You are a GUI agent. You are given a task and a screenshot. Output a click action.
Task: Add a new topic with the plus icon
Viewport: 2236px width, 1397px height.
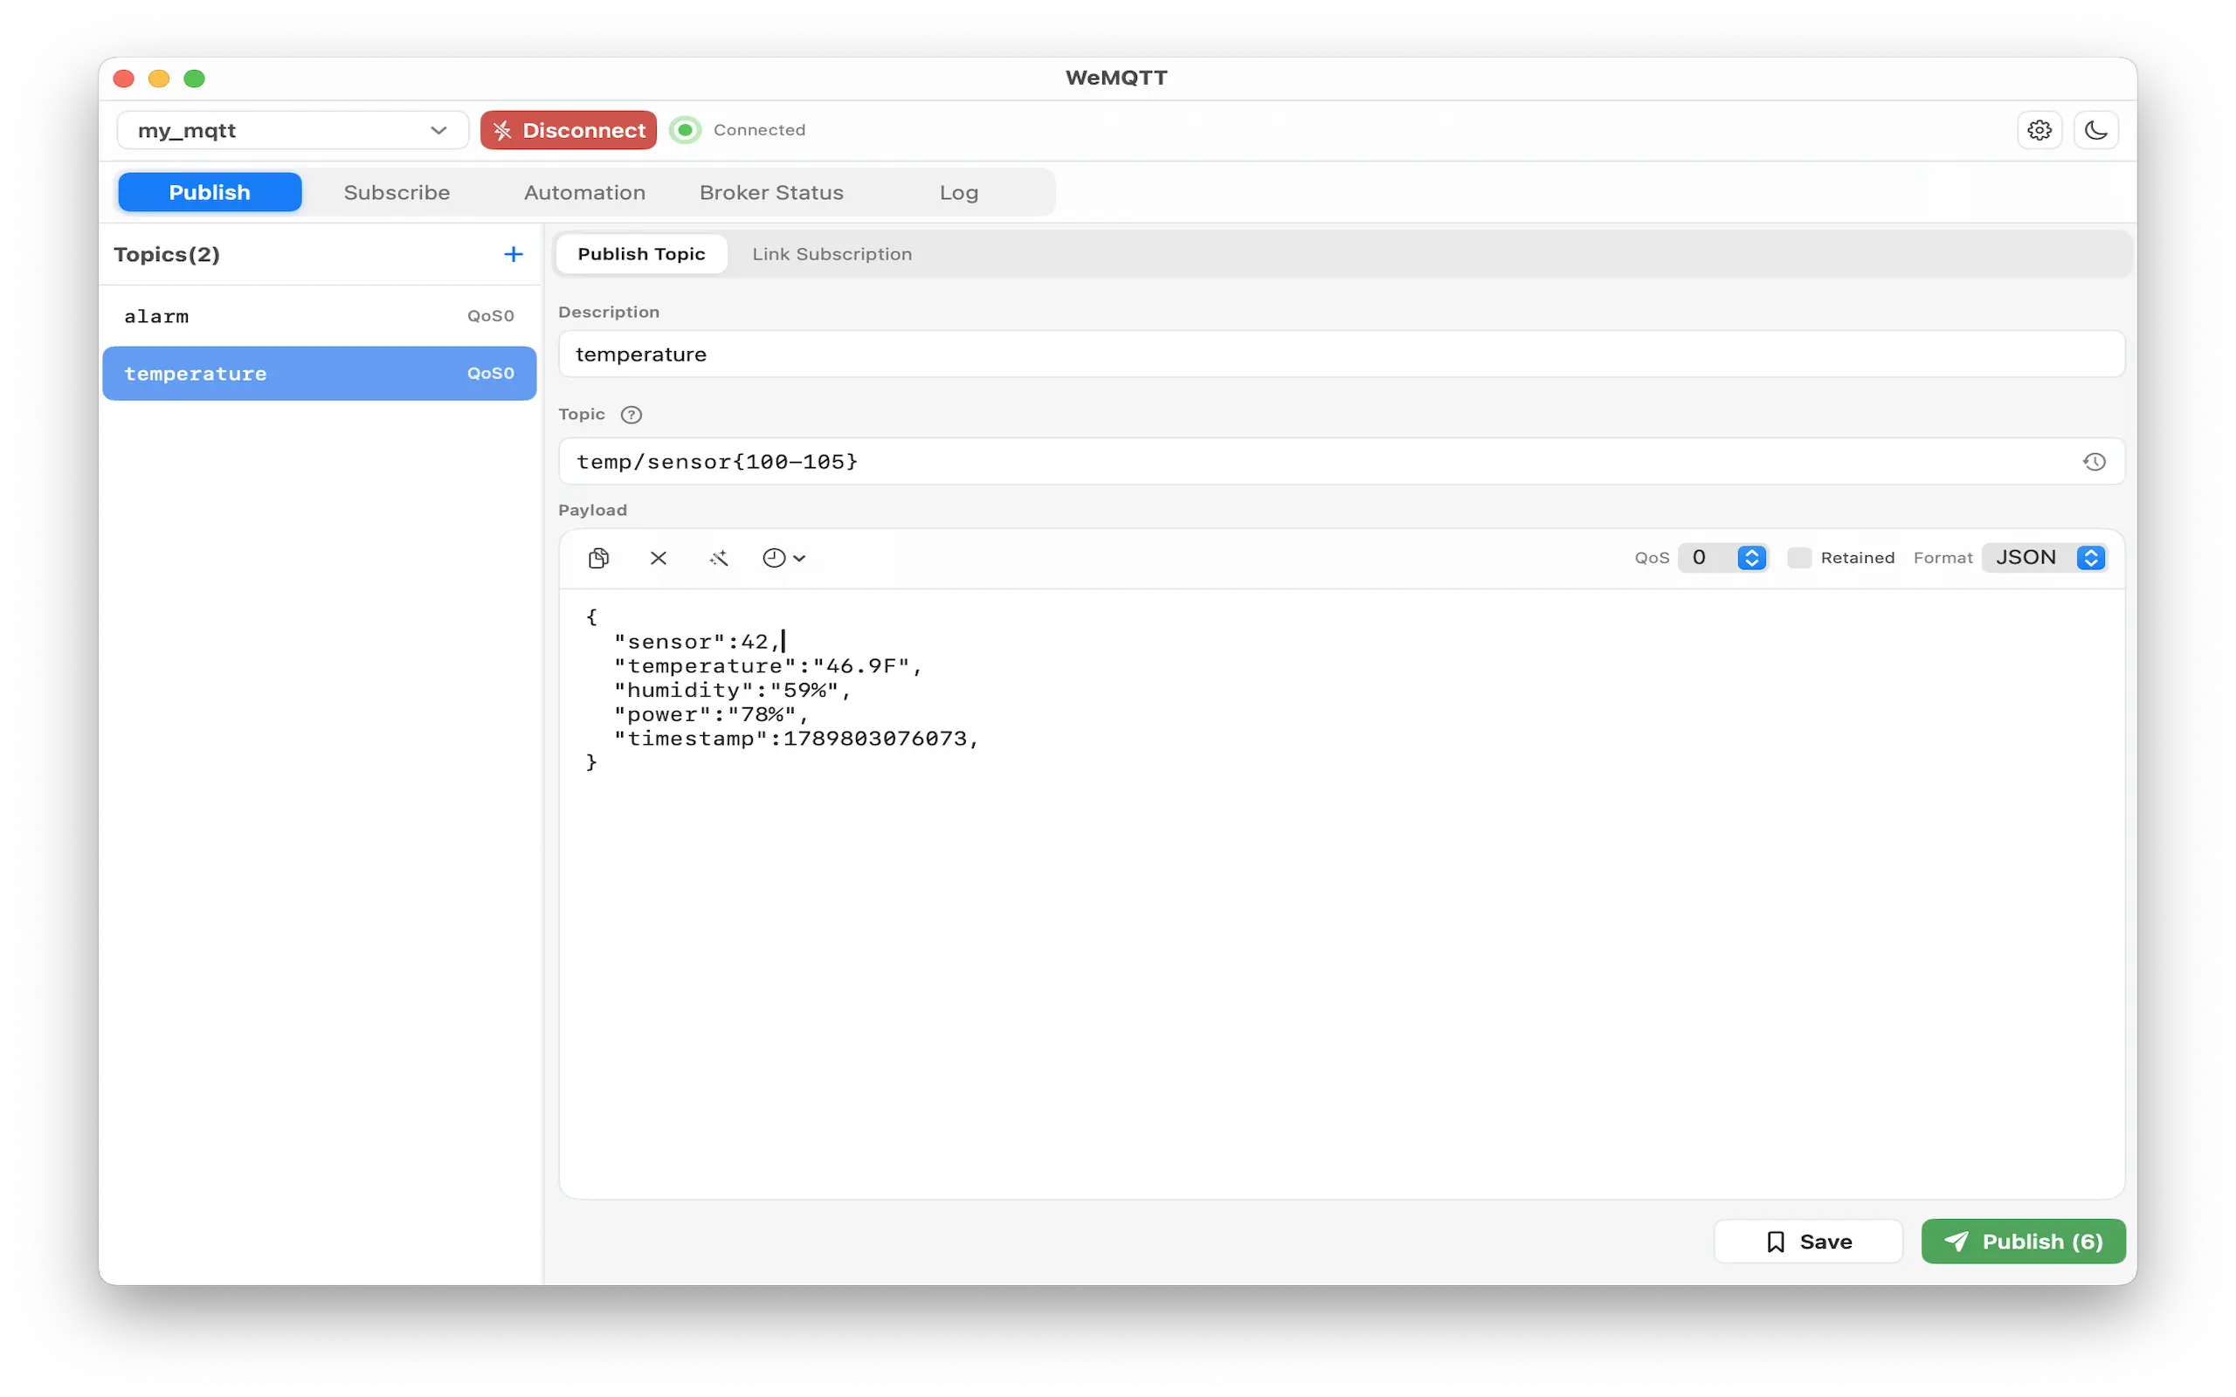(514, 254)
